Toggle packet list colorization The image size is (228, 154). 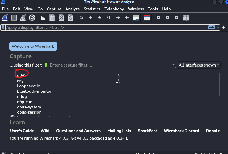[147, 18]
